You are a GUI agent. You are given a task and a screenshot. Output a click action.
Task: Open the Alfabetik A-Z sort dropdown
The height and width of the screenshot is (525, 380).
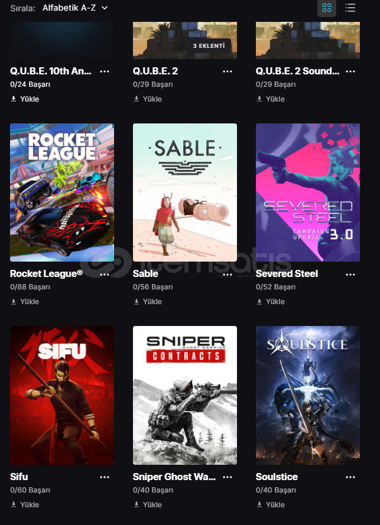click(x=76, y=8)
